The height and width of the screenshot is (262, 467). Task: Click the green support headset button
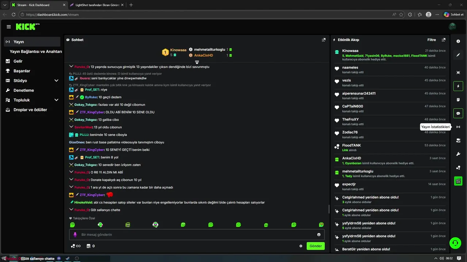(455, 243)
